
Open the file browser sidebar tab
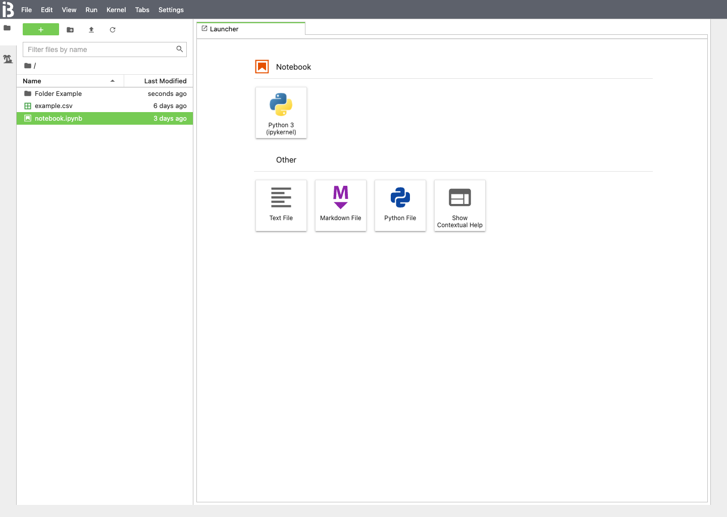(x=7, y=28)
